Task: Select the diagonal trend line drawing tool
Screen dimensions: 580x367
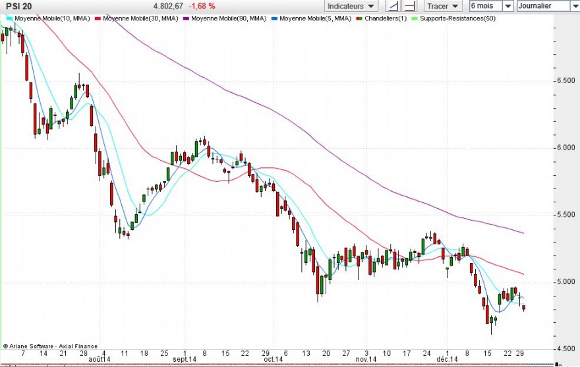Action: point(393,6)
